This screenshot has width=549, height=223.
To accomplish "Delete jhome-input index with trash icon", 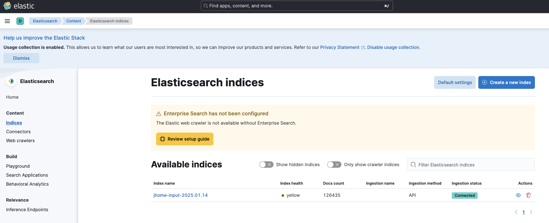I will (529, 195).
